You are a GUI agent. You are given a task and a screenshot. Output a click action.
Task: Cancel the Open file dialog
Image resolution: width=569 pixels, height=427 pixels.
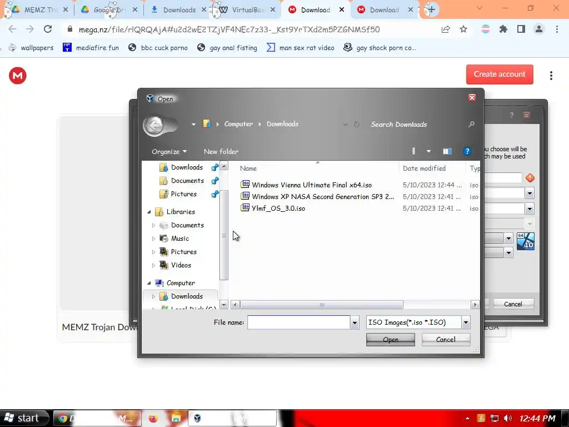pos(446,340)
